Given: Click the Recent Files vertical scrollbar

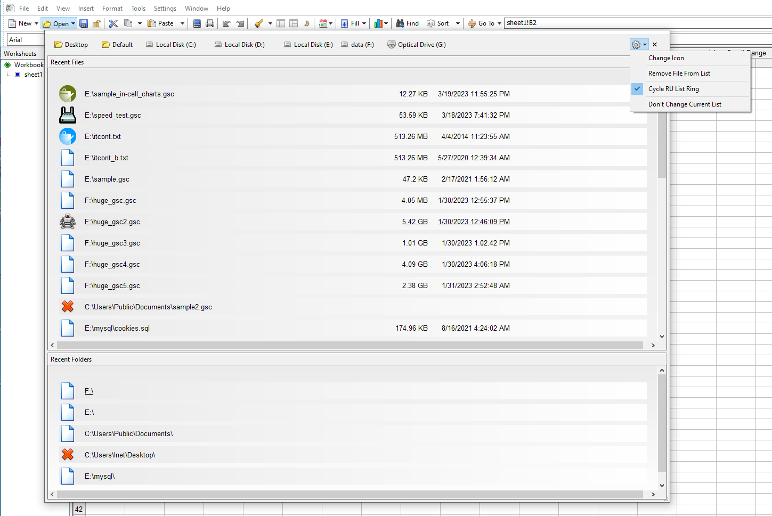Looking at the screenshot, I should pyautogui.click(x=662, y=149).
